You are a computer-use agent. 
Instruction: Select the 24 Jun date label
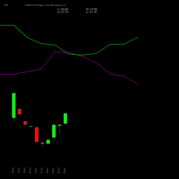(59, 170)
